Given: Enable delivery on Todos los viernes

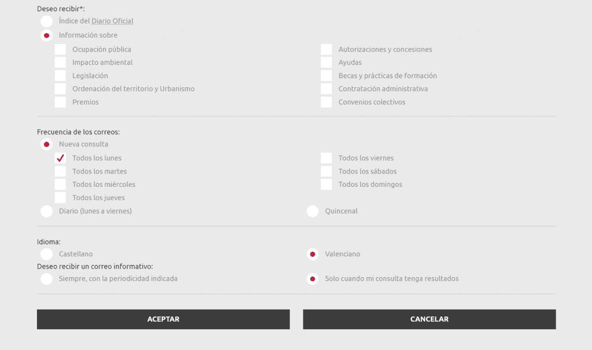Looking at the screenshot, I should click(x=326, y=158).
